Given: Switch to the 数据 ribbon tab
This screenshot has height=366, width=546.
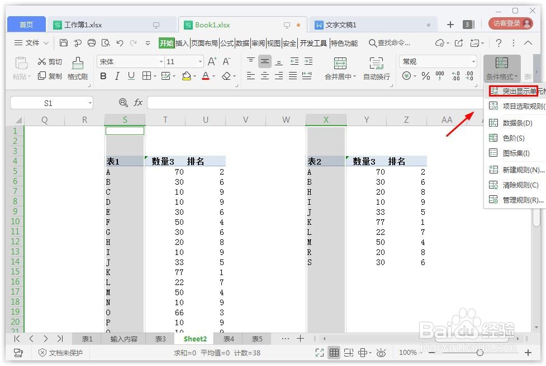Looking at the screenshot, I should [x=243, y=42].
